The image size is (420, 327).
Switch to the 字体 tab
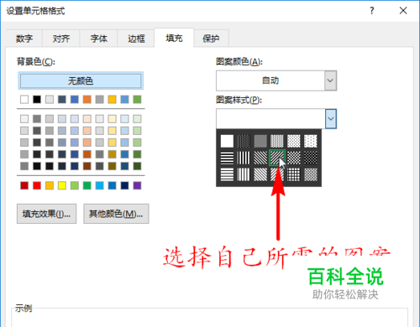[x=98, y=39]
